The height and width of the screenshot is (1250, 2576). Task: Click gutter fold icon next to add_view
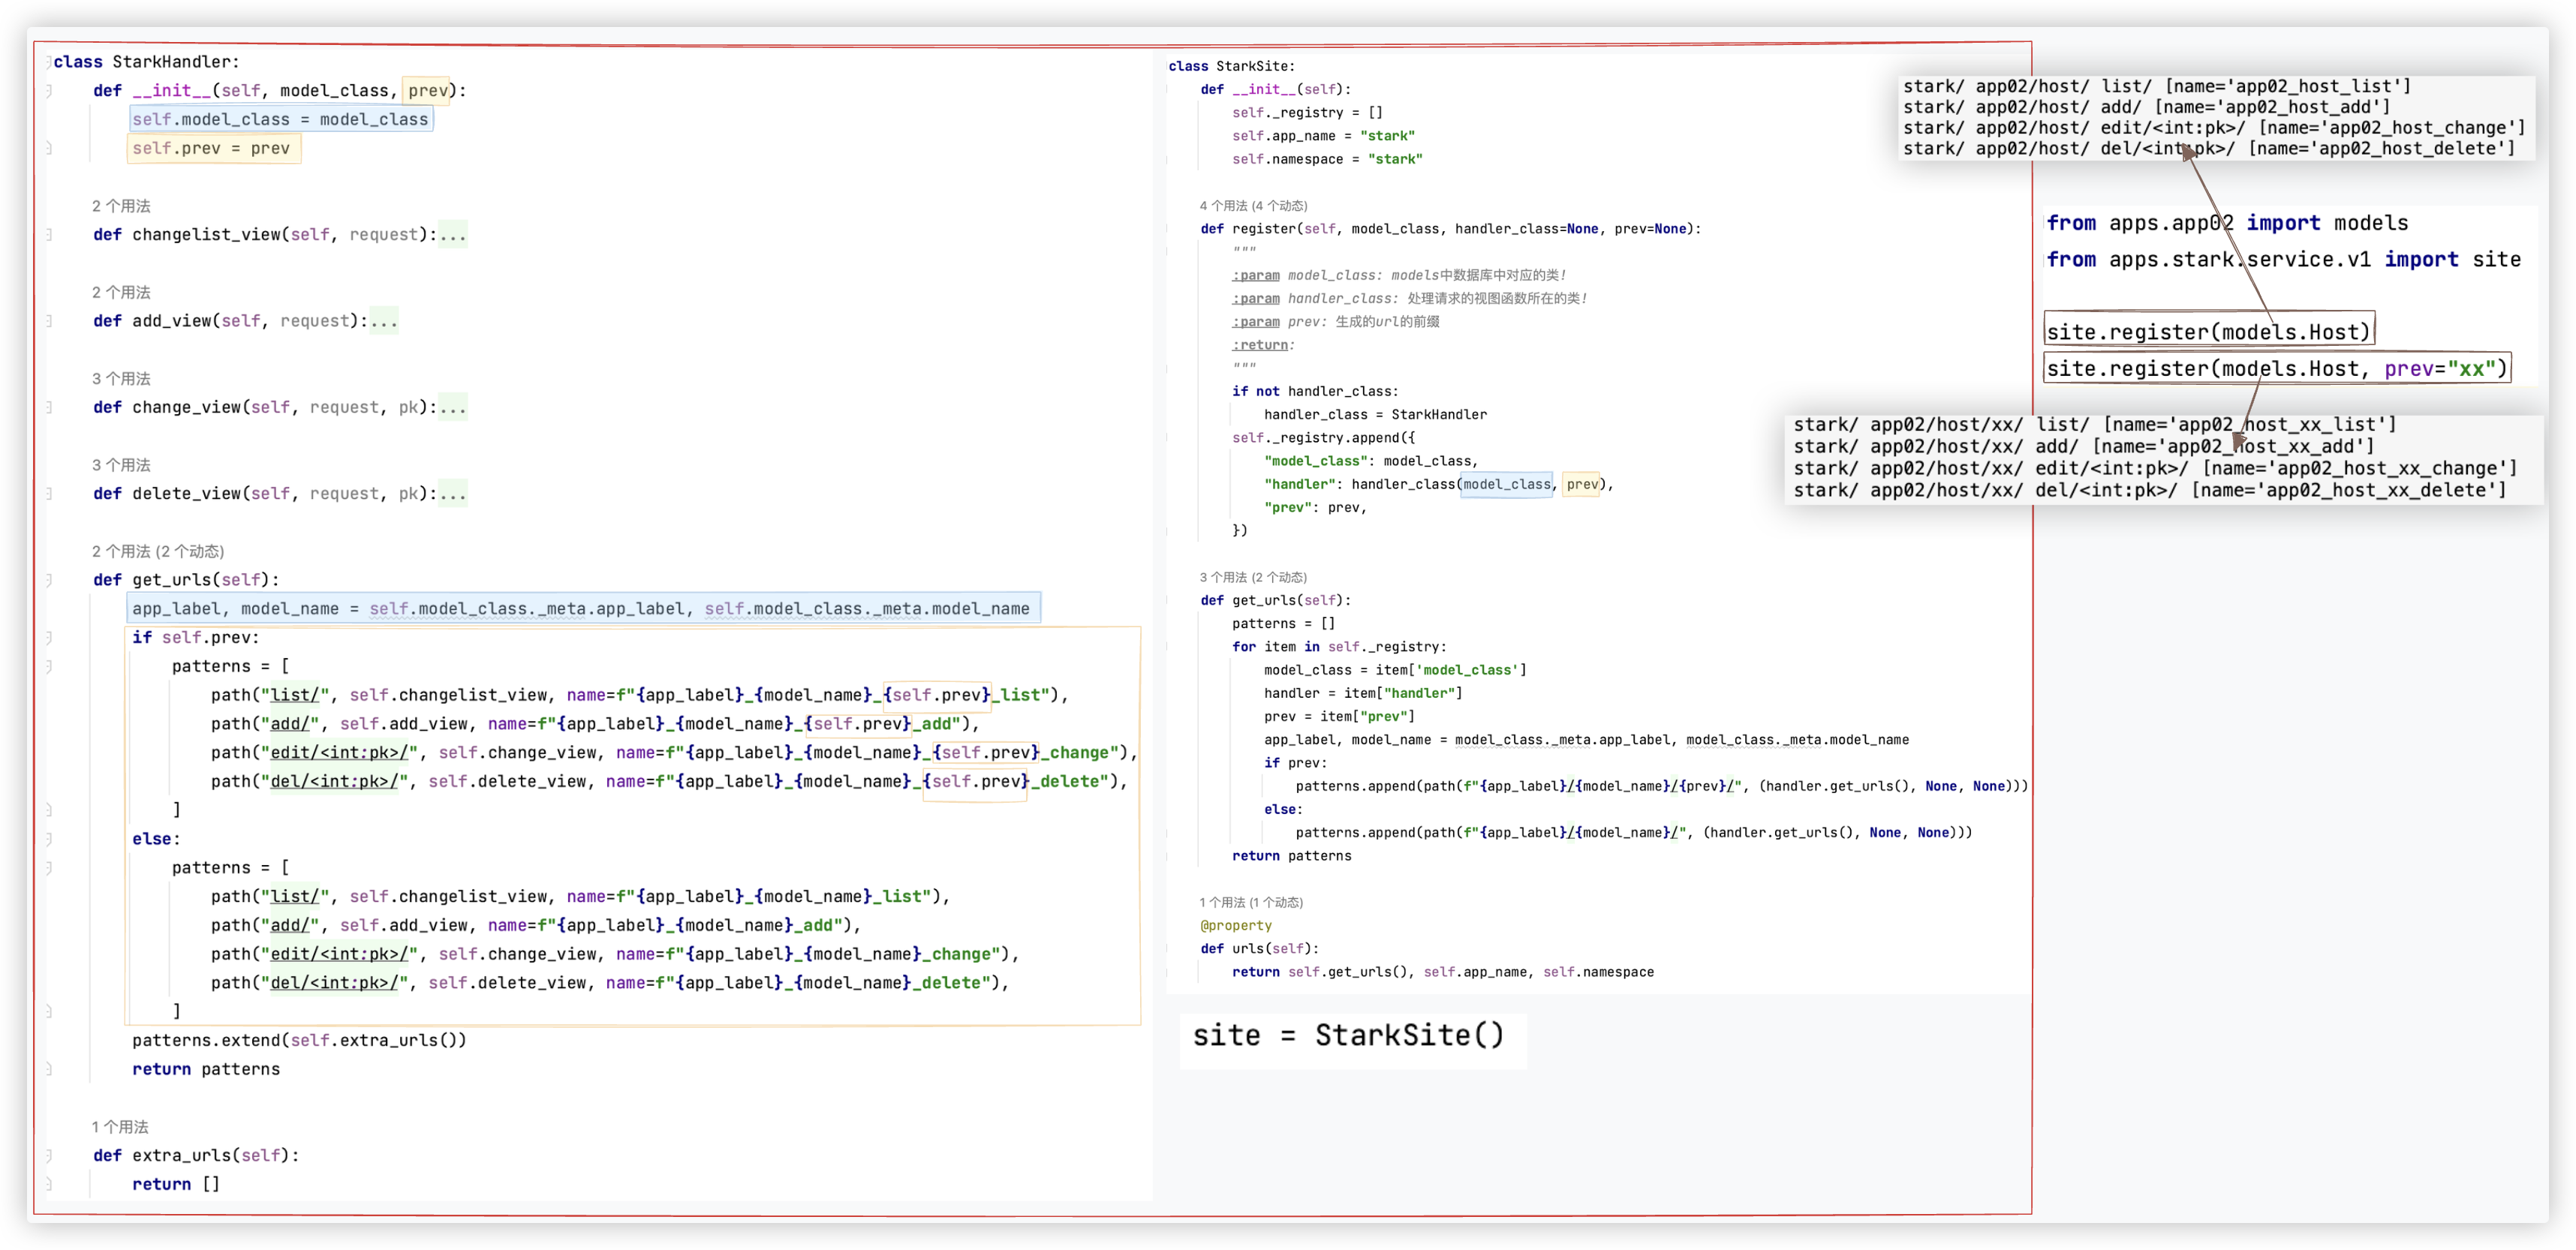[49, 321]
